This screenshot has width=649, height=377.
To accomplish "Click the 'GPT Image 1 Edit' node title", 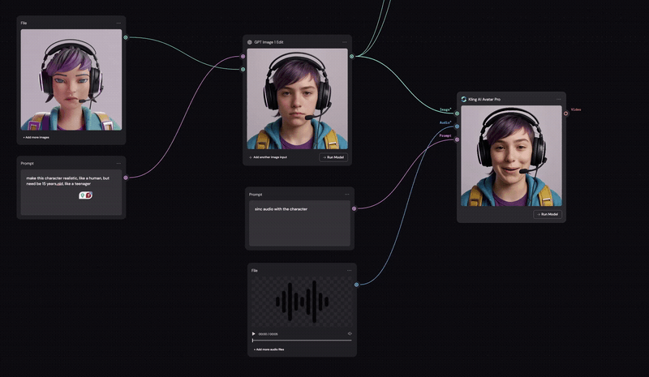I will 269,42.
